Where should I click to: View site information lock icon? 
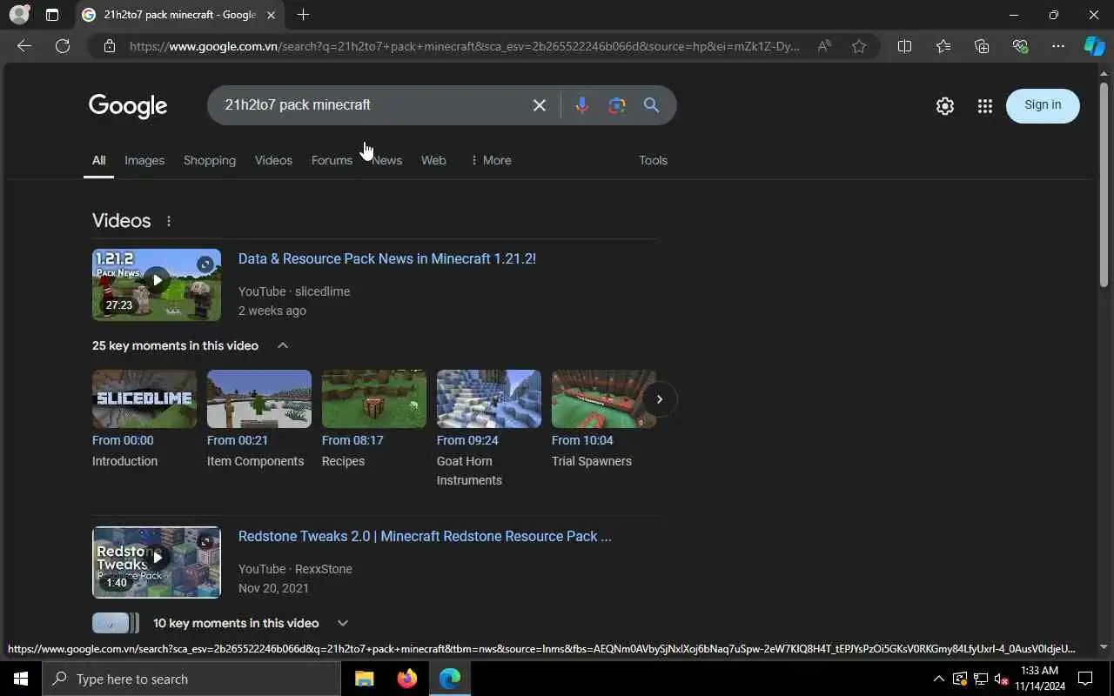[109, 46]
